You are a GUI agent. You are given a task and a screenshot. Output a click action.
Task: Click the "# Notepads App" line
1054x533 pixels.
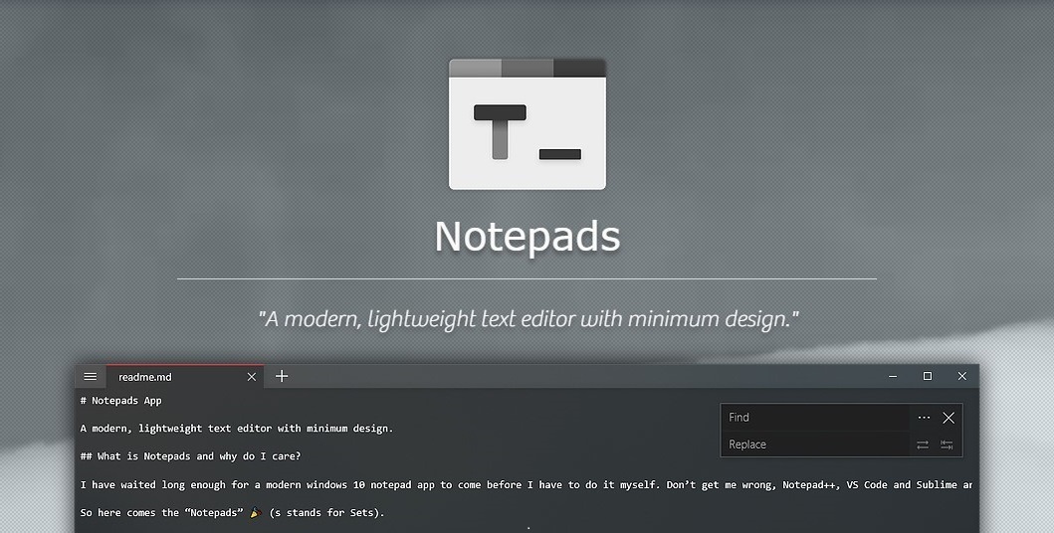pyautogui.click(x=121, y=401)
